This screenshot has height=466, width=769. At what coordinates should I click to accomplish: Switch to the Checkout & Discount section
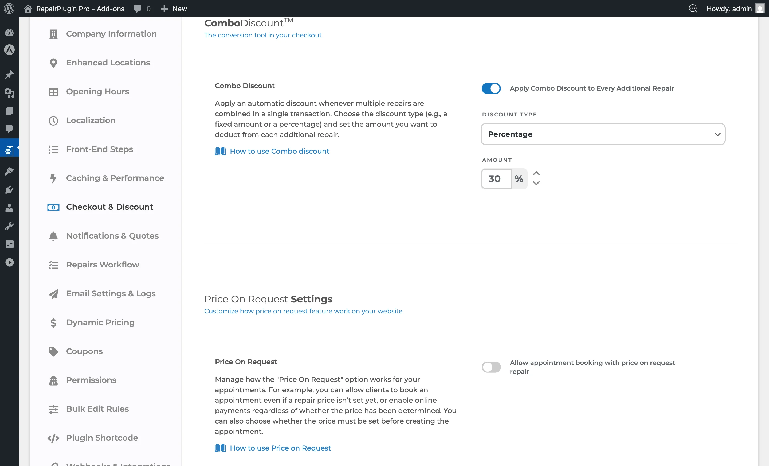109,207
